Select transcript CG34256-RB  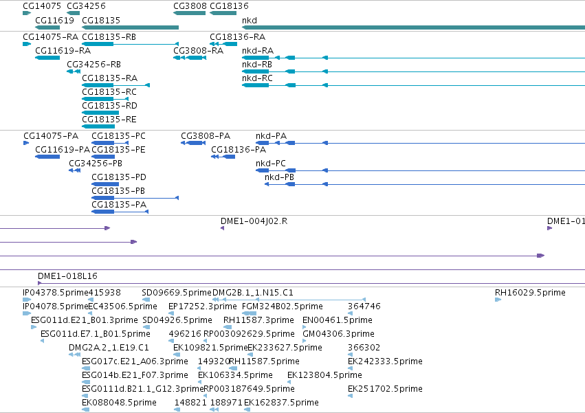click(x=74, y=71)
